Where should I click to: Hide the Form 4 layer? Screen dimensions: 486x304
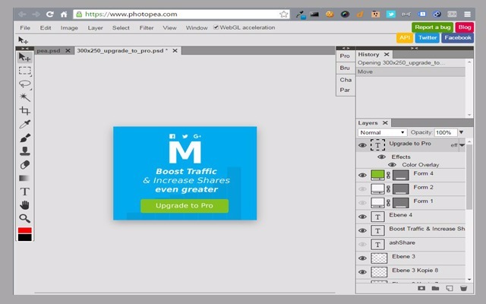tap(362, 175)
